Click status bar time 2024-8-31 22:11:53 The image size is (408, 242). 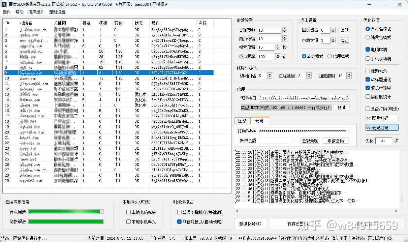(x=125, y=238)
